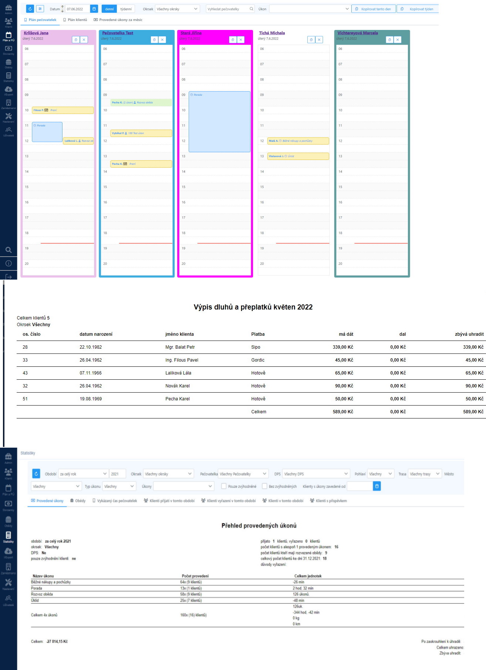Close the Krlišová Jana column with its X
This screenshot has height=670, width=486.
click(84, 40)
